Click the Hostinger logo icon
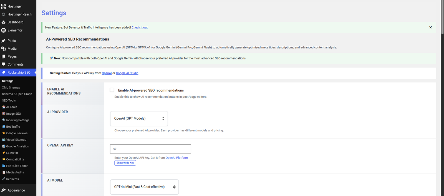Viewport: 444px width, 196px height. (x=3, y=6)
